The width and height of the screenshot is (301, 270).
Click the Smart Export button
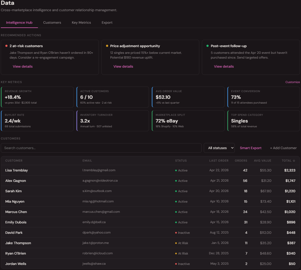coord(251,148)
